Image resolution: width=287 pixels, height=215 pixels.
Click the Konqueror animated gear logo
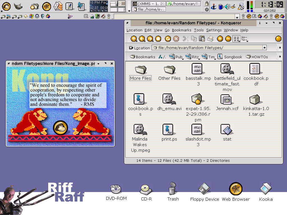coord(278,39)
